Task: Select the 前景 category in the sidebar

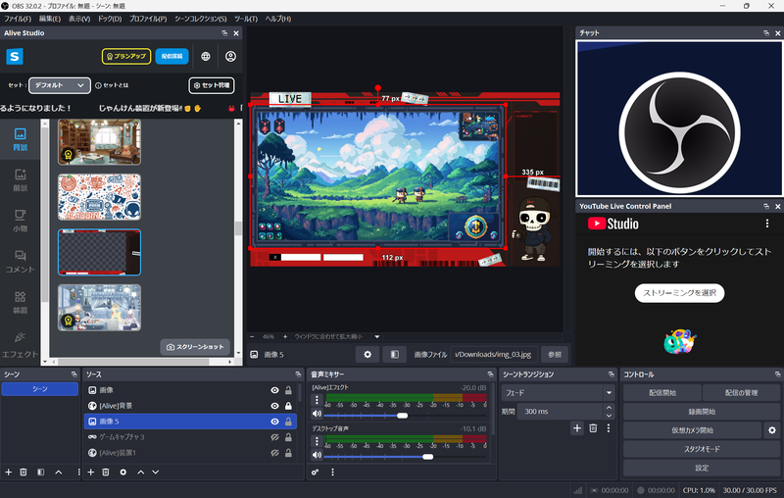Action: [x=20, y=180]
